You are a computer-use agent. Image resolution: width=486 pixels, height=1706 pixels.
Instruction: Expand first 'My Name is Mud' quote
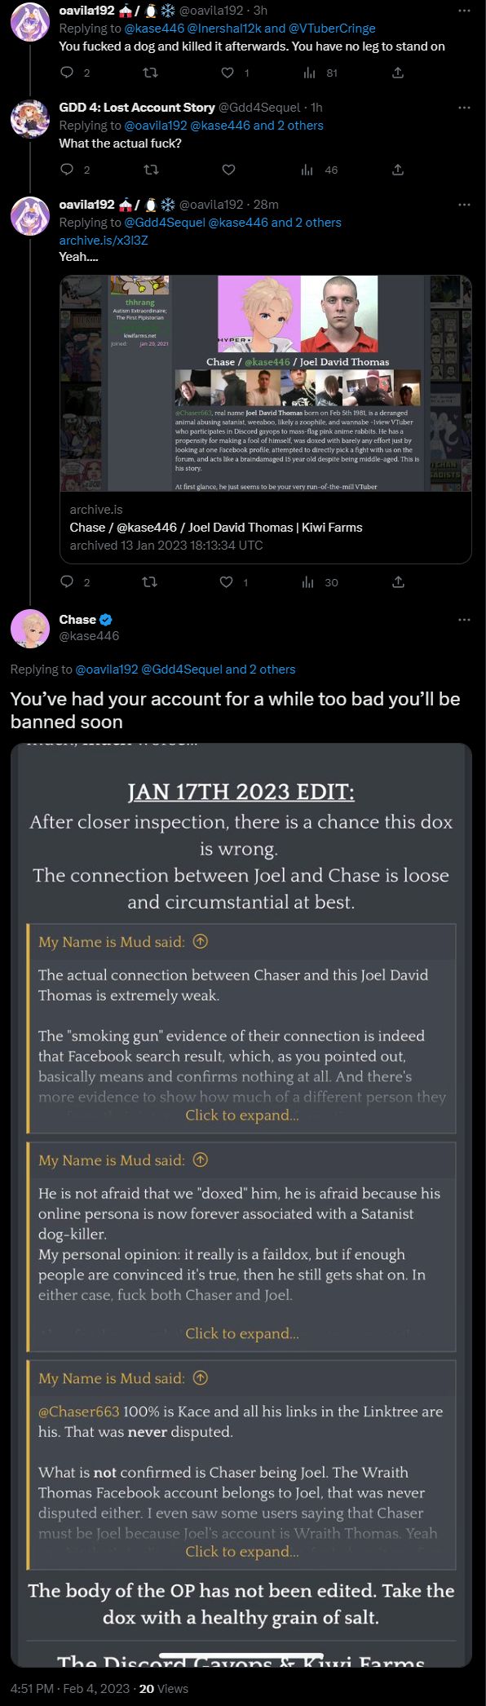pyautogui.click(x=242, y=1115)
